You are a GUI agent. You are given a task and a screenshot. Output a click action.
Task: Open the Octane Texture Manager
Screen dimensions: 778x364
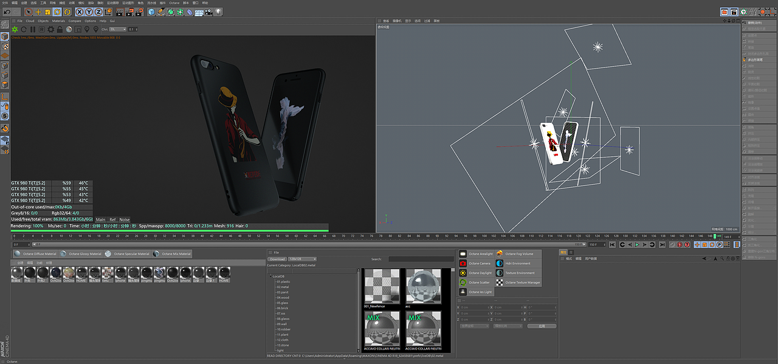pos(517,282)
